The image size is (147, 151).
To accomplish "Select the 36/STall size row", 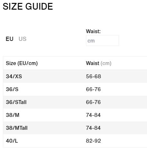I will pyautogui.click(x=75, y=102).
